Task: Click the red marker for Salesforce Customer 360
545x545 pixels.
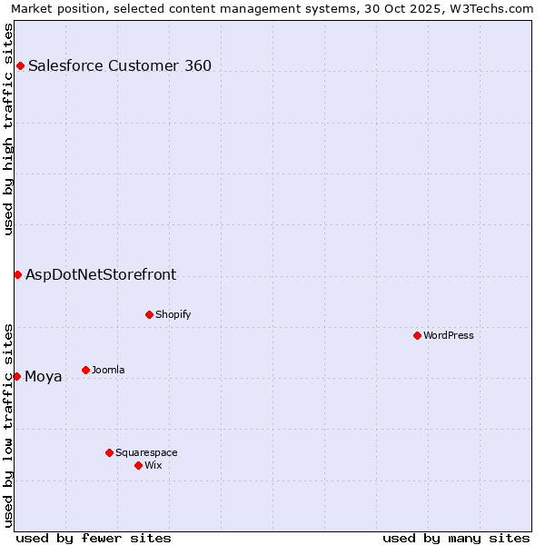Action: pyautogui.click(x=20, y=65)
